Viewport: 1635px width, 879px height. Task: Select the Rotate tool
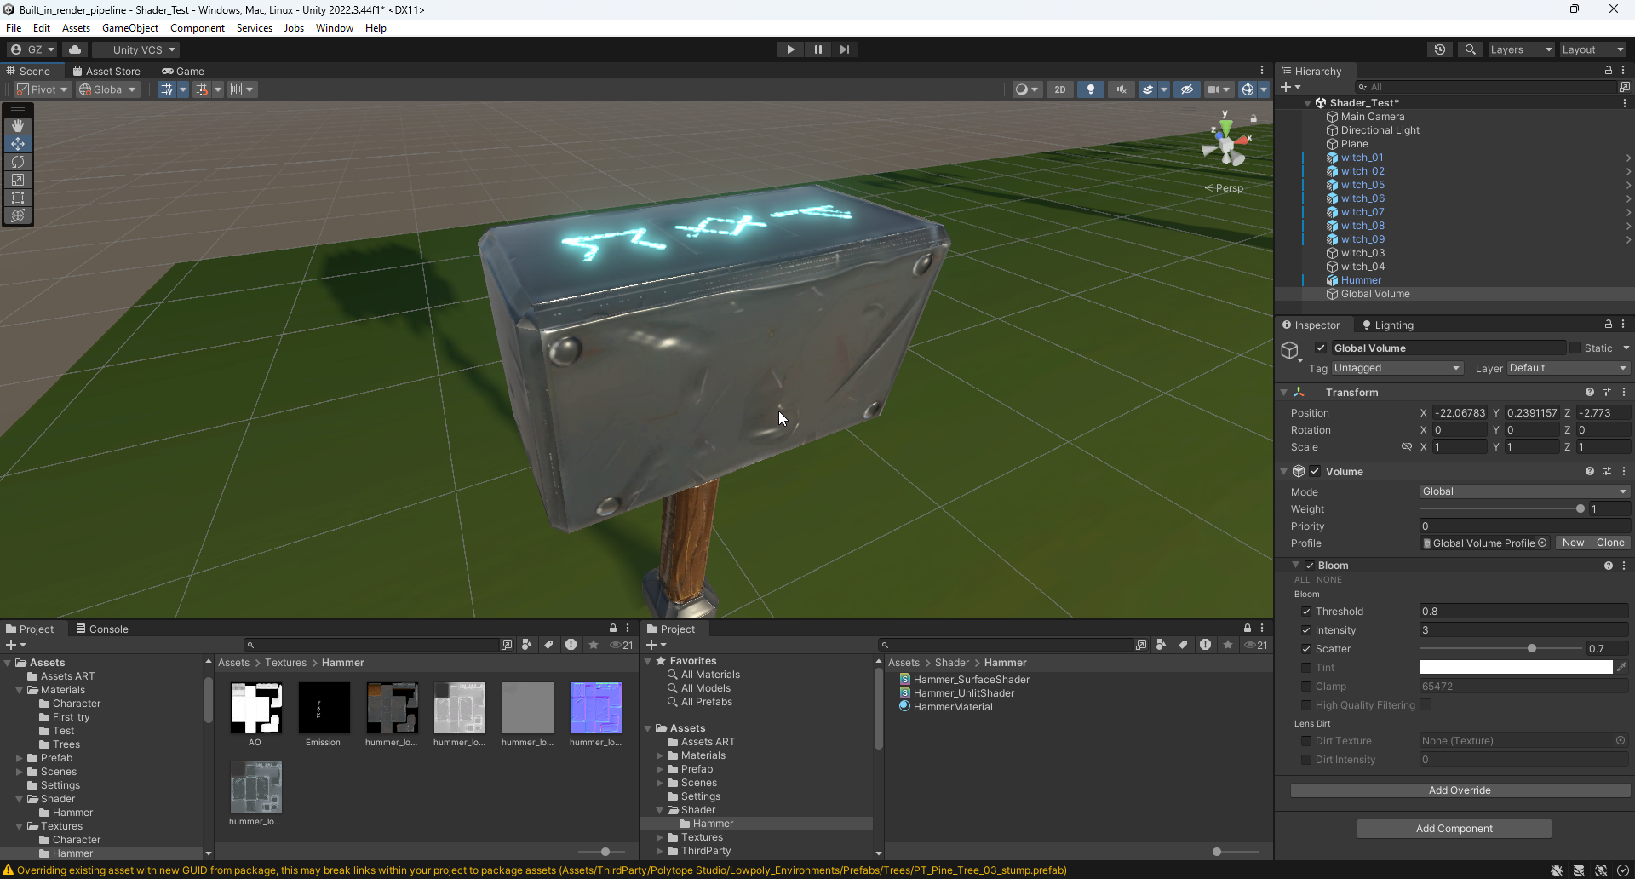click(18, 162)
